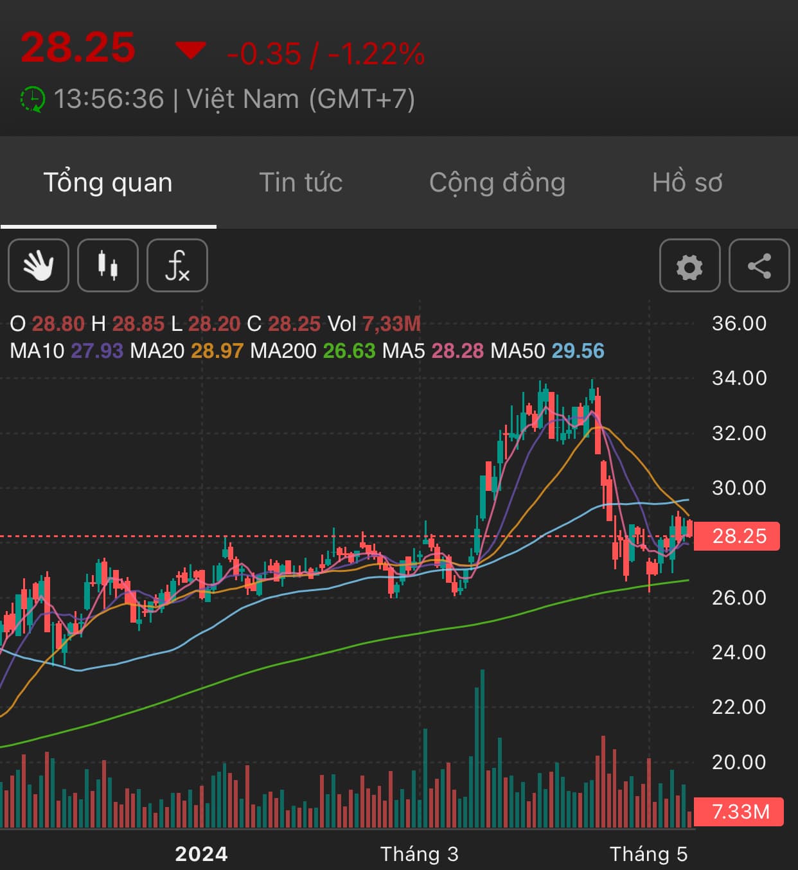Image resolution: width=798 pixels, height=870 pixels.
Task: Tap the MA10 27.93 indicator label
Action: point(67,351)
